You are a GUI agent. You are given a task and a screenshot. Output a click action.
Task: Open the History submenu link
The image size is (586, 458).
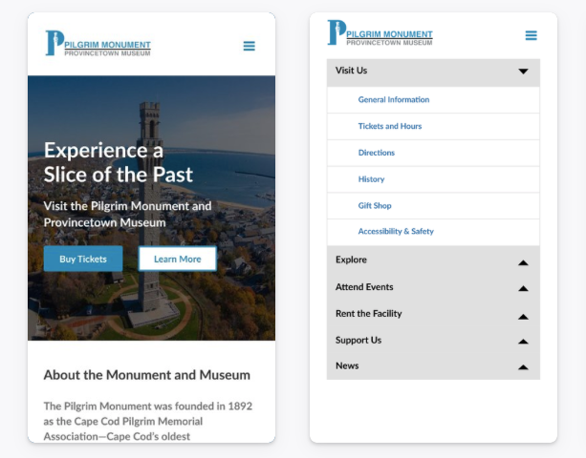click(x=371, y=179)
